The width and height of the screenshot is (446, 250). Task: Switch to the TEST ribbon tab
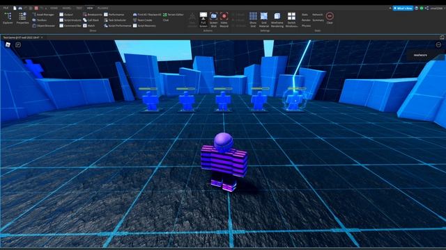[x=79, y=8]
